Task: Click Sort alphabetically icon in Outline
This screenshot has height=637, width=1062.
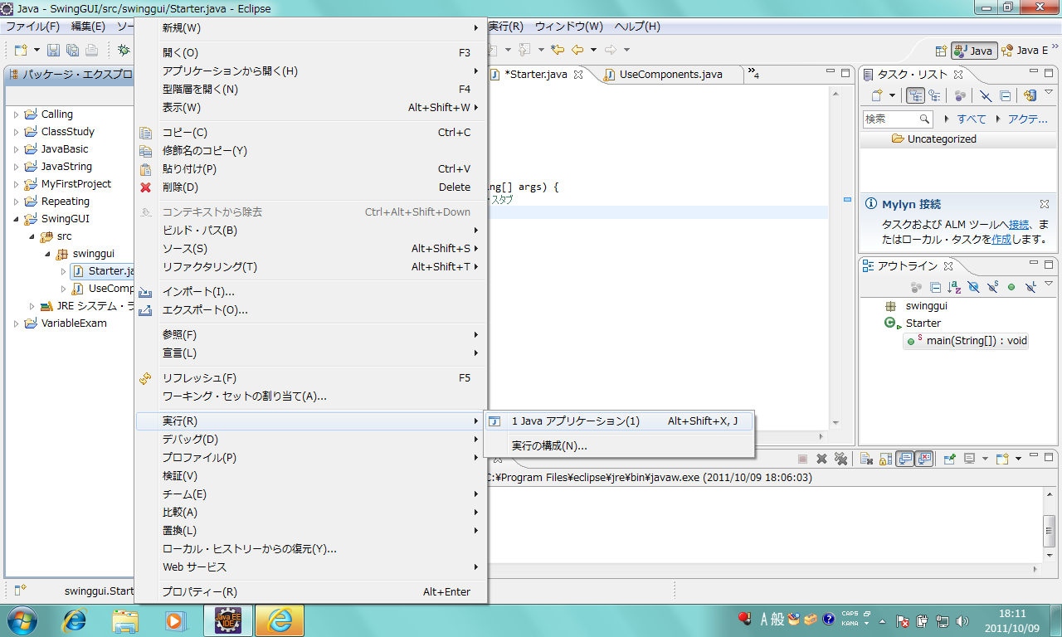Action: [954, 287]
